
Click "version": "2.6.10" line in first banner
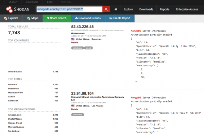click(149, 58)
